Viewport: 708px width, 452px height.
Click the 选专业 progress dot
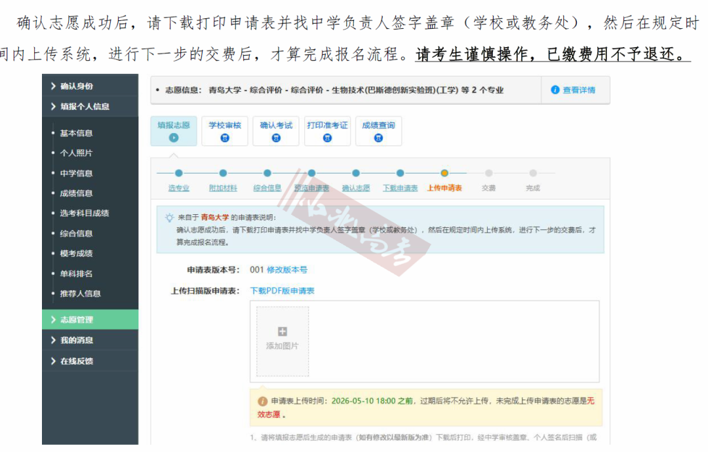coord(179,173)
